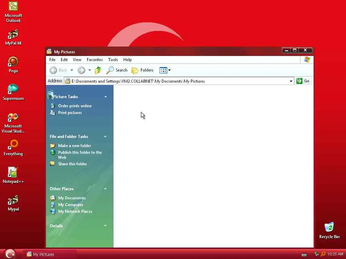The width and height of the screenshot is (346, 259).
Task: Maximize the My Pictures window
Action: coord(295,50)
